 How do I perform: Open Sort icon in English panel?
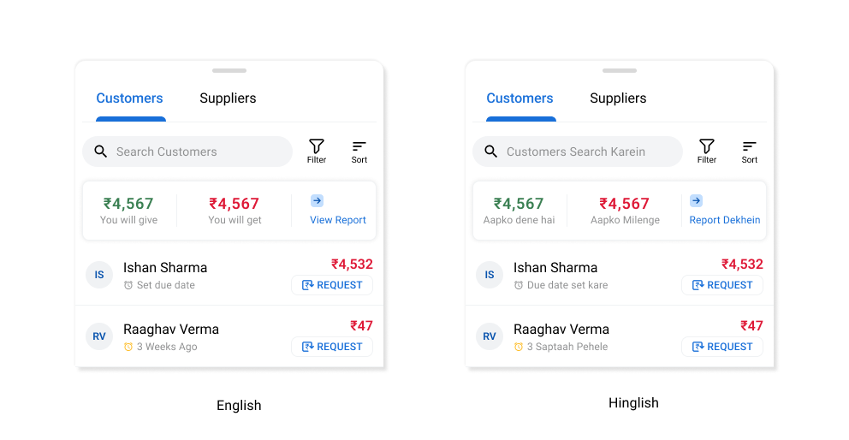point(359,152)
